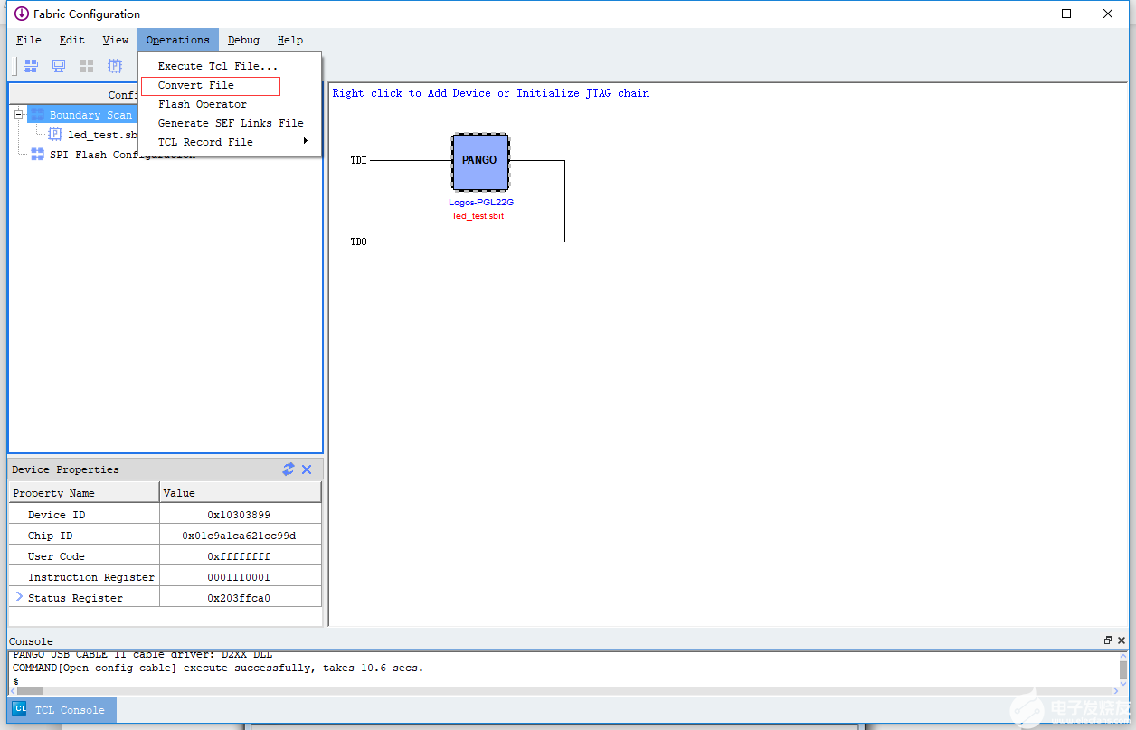Choose Generate SEF Links File entry
The height and width of the screenshot is (730, 1136).
[230, 123]
